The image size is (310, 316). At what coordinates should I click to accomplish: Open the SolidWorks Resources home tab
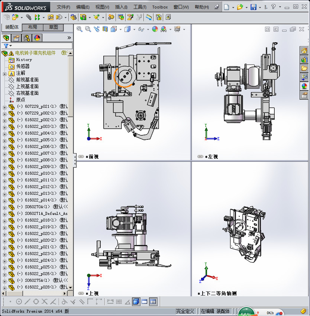(x=304, y=51)
